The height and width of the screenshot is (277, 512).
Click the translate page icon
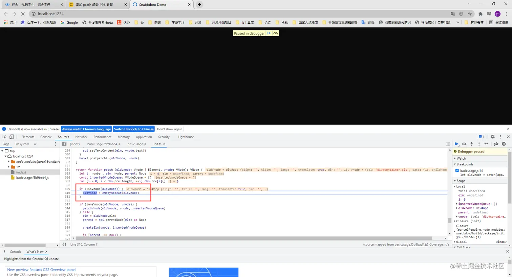tap(453, 14)
